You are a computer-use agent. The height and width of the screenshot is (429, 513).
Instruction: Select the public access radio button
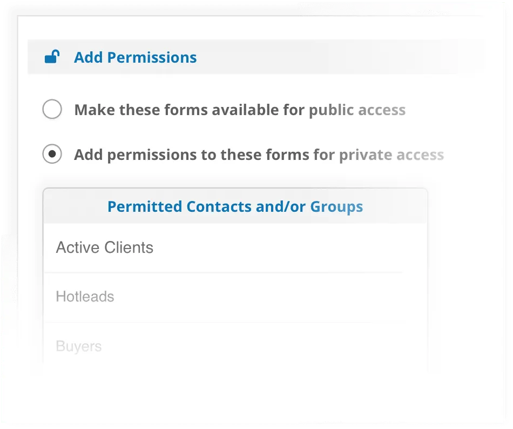(x=52, y=110)
